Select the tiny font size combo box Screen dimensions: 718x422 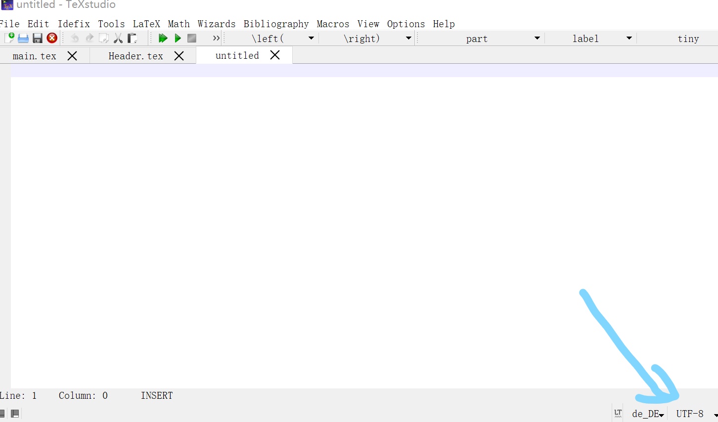pos(688,38)
